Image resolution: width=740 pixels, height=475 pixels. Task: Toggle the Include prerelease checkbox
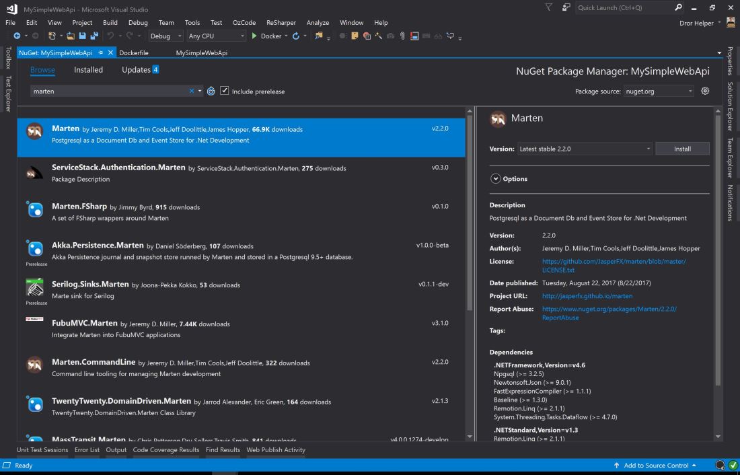click(x=225, y=92)
